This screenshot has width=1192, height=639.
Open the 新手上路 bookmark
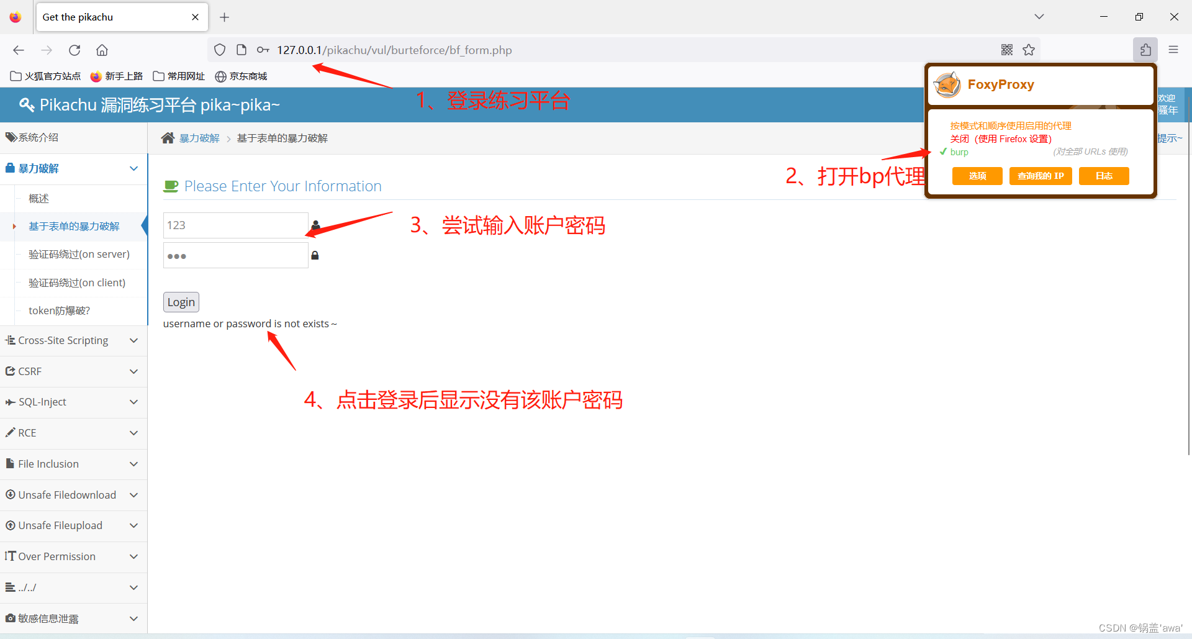[117, 76]
